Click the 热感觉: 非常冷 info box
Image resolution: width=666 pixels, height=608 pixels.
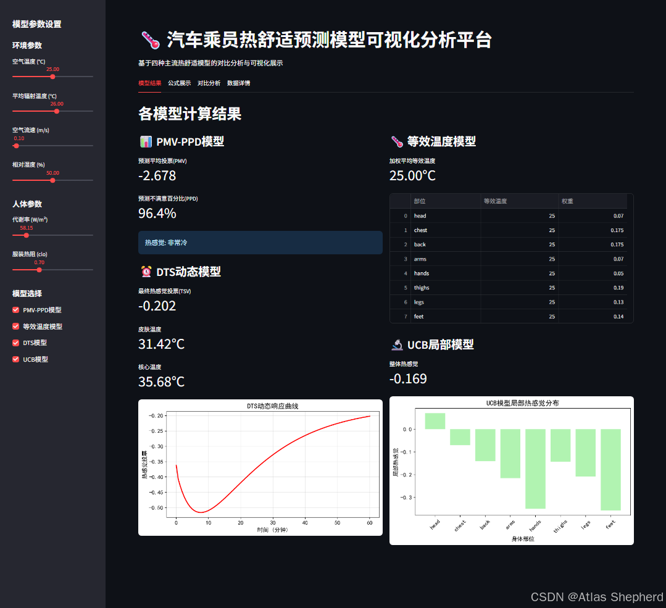coord(260,243)
